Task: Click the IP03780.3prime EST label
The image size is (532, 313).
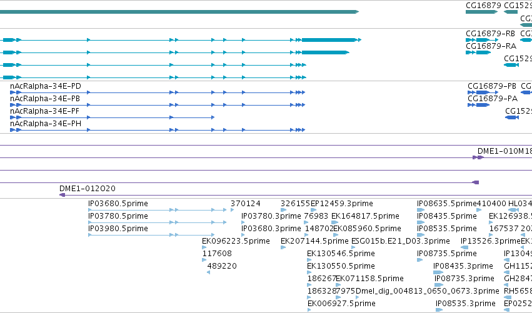Action: point(271,216)
